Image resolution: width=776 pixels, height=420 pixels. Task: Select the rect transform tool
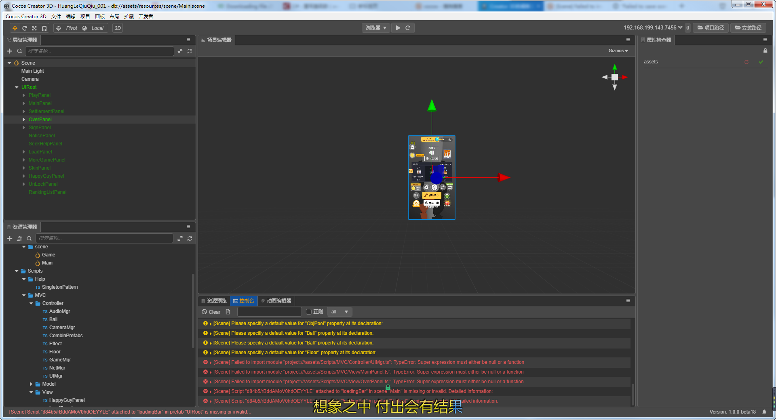44,28
